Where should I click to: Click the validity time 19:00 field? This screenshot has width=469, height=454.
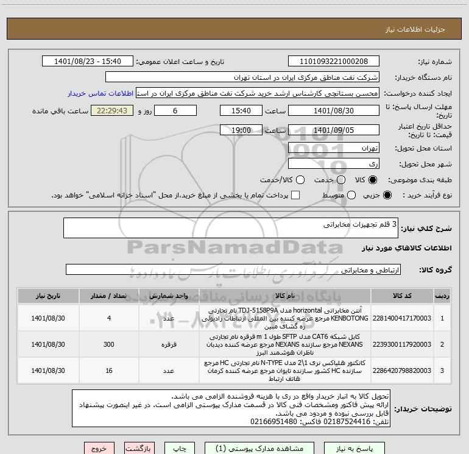click(241, 130)
